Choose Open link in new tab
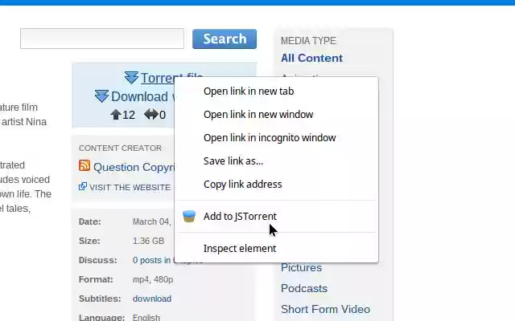 pos(249,91)
